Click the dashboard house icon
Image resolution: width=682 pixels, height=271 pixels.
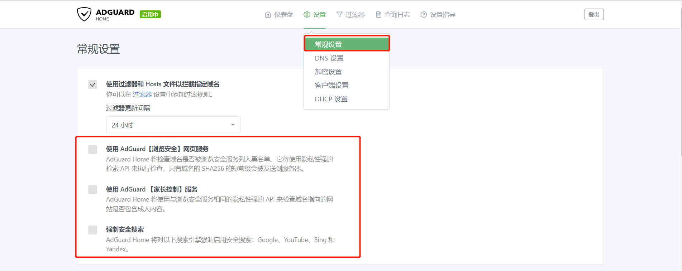[x=268, y=15]
